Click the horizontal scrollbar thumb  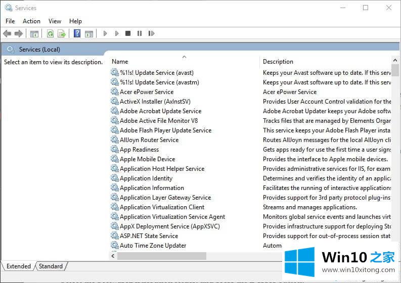click(x=162, y=256)
